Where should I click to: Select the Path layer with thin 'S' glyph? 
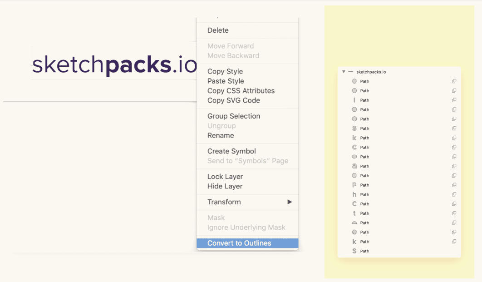[399, 251]
